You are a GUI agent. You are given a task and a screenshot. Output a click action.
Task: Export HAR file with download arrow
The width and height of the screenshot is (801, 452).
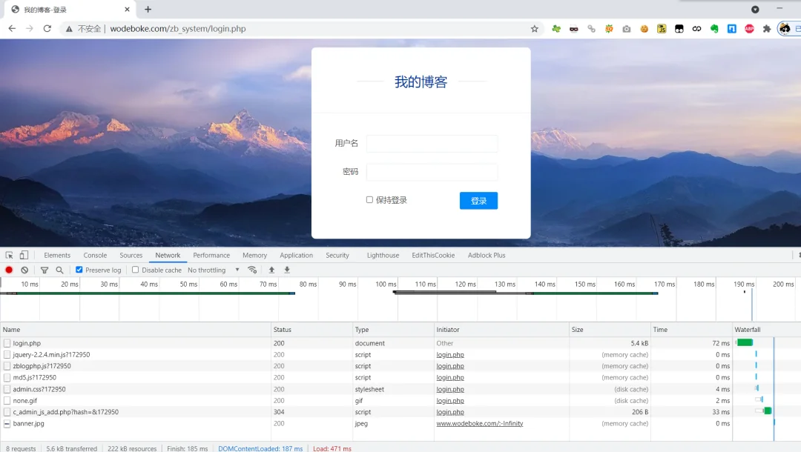click(287, 270)
